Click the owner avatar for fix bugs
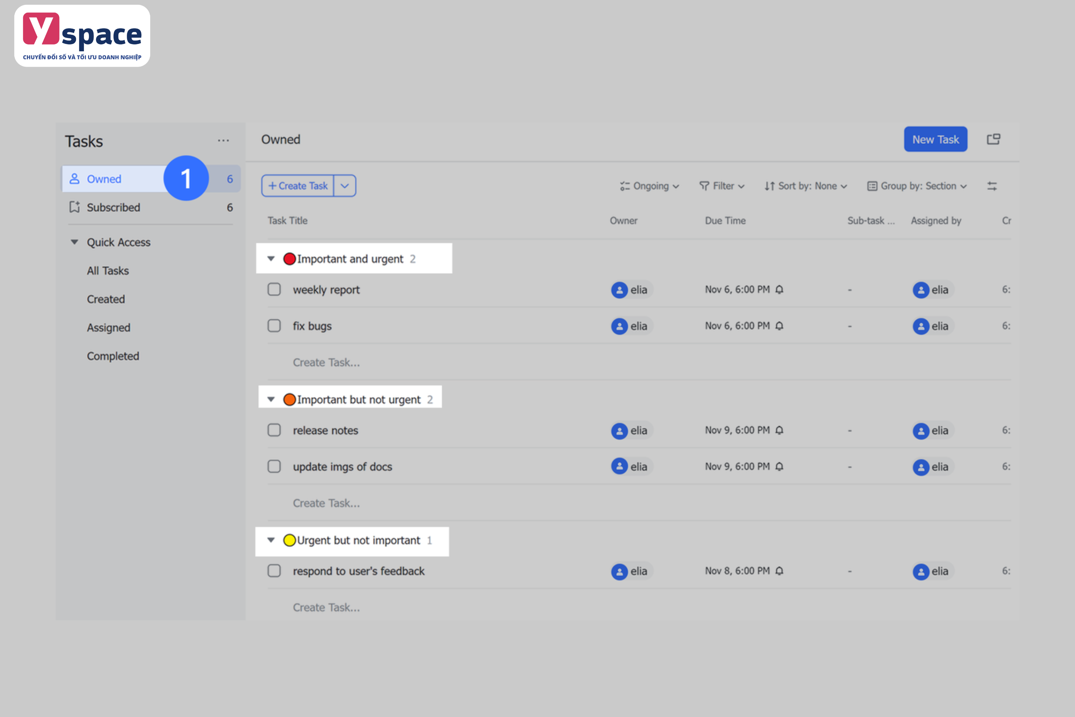 [x=619, y=326]
